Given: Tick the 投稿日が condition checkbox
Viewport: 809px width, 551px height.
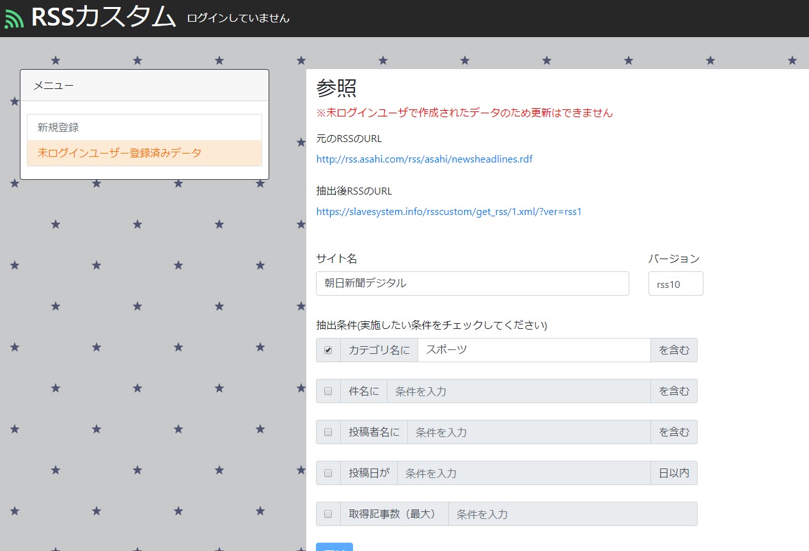Looking at the screenshot, I should [x=328, y=473].
